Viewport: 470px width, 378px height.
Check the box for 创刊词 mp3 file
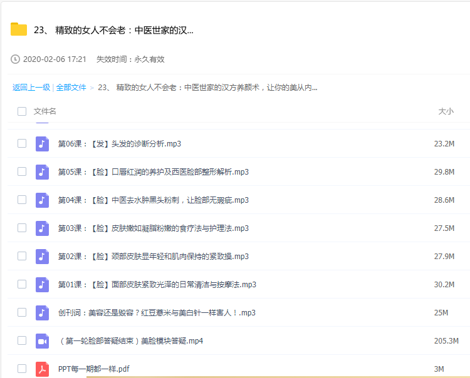pyautogui.click(x=22, y=312)
